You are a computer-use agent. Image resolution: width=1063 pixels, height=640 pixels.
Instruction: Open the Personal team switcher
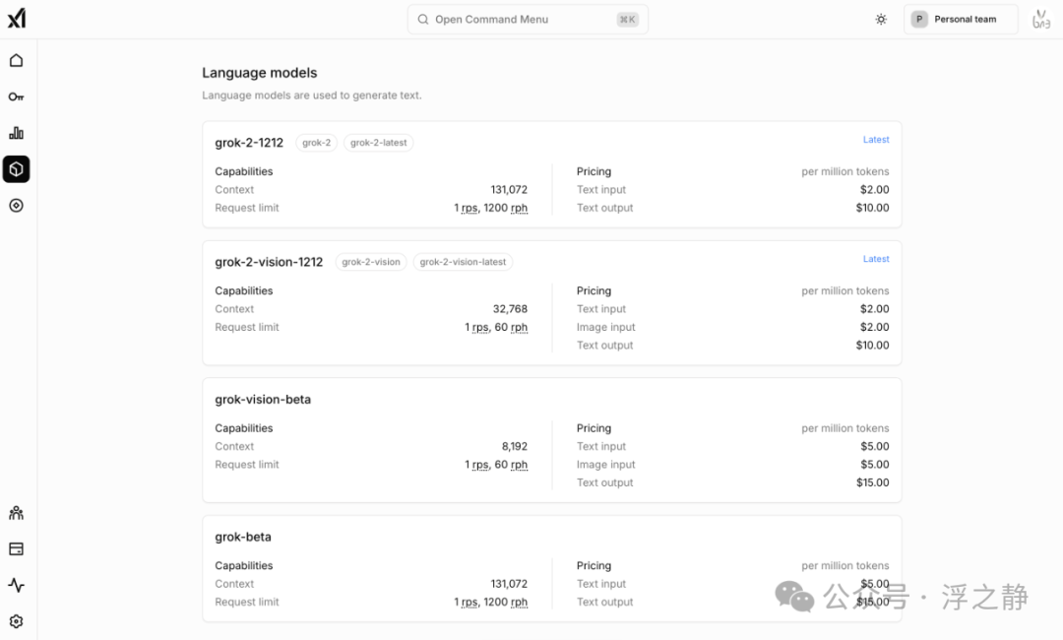point(961,19)
